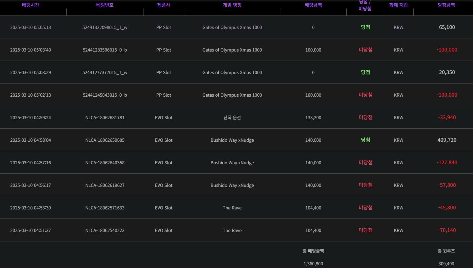Click timestamp 2025-03-10 04:53:39
Screen dimensions: 473x268
(30, 208)
